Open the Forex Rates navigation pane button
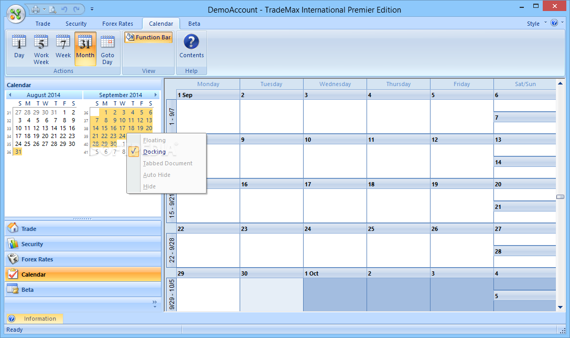 (83, 259)
